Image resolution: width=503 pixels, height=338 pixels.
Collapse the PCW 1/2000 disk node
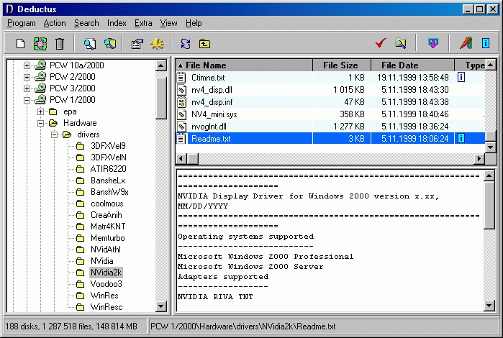pos(27,100)
